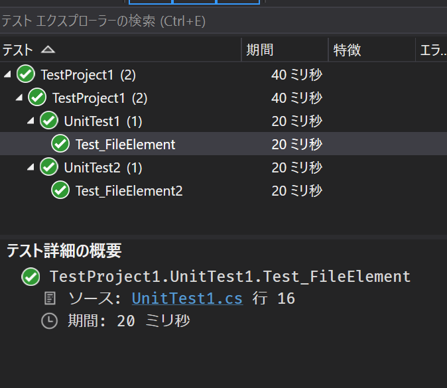The width and height of the screenshot is (447, 388).
Task: Select the Test_FileElement test row
Action: pos(223,144)
